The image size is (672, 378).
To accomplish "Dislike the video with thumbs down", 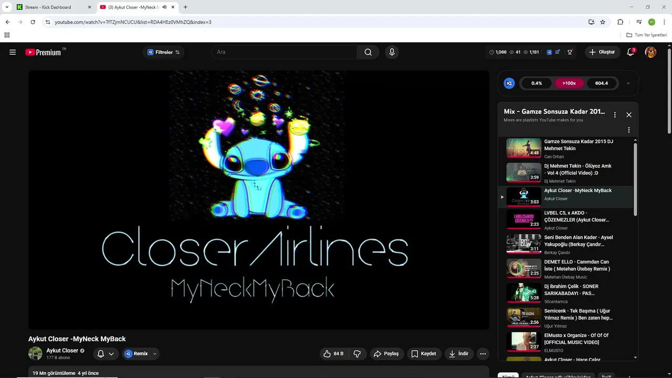I will [x=357, y=354].
